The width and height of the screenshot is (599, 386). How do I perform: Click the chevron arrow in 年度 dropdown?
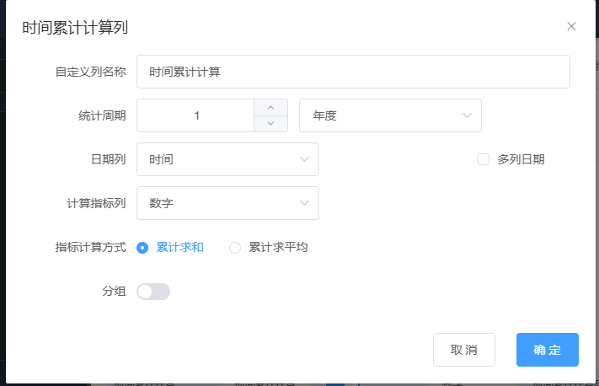tap(467, 115)
